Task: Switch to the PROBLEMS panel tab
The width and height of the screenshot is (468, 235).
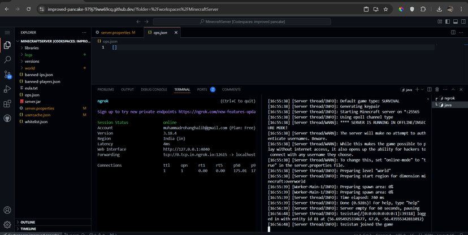Action: click(x=106, y=89)
